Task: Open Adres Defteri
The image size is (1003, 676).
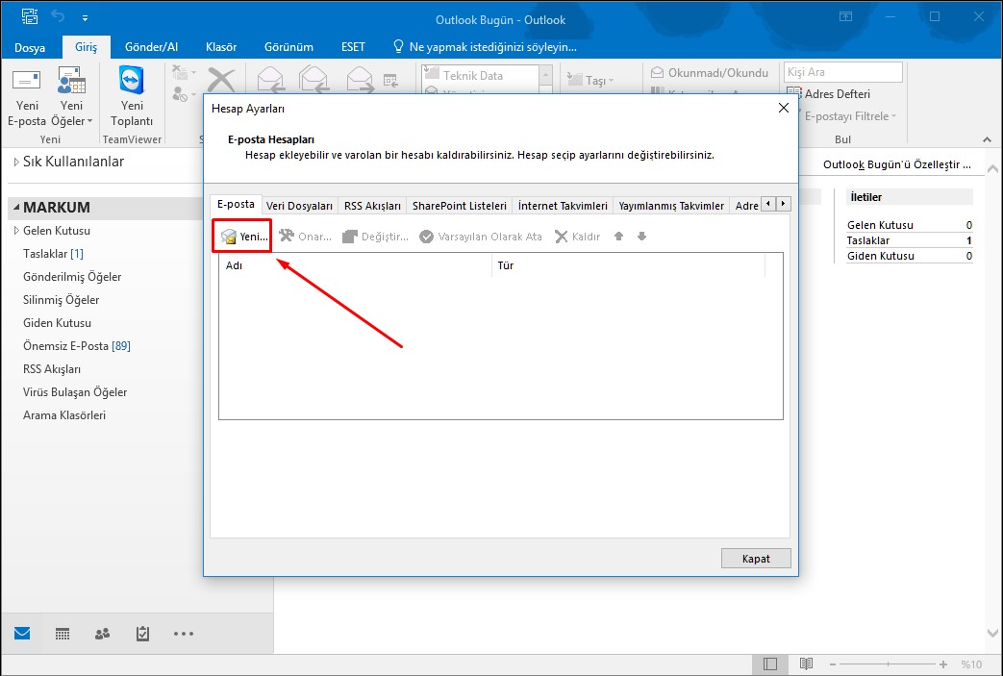Action: [828, 94]
